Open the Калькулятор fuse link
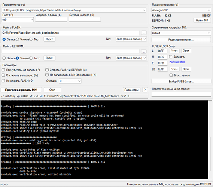 click(x=177, y=62)
